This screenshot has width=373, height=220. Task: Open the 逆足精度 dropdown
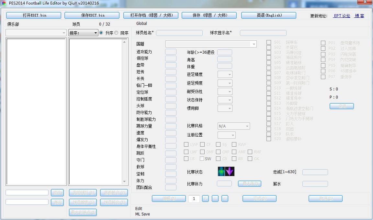[x=225, y=75]
